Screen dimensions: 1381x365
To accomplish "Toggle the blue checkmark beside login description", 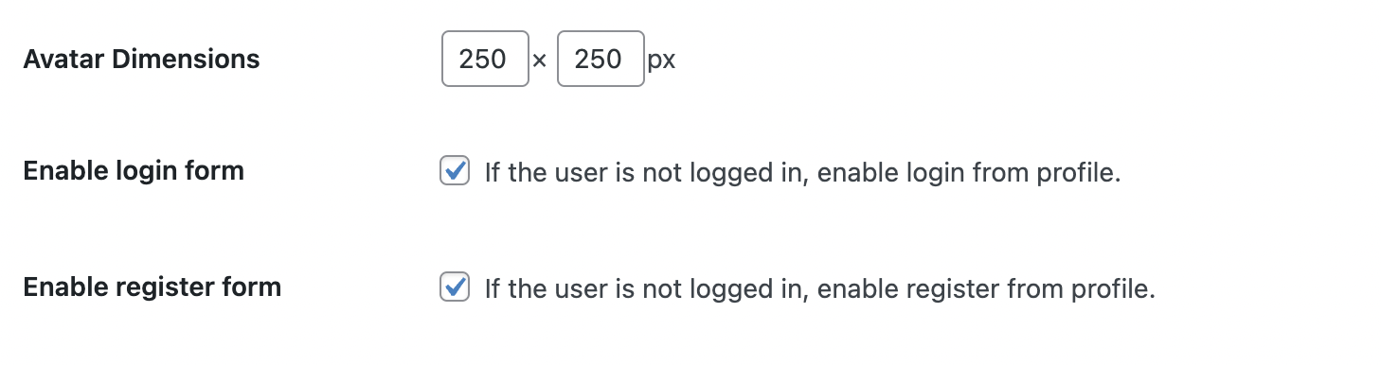I will (x=455, y=172).
